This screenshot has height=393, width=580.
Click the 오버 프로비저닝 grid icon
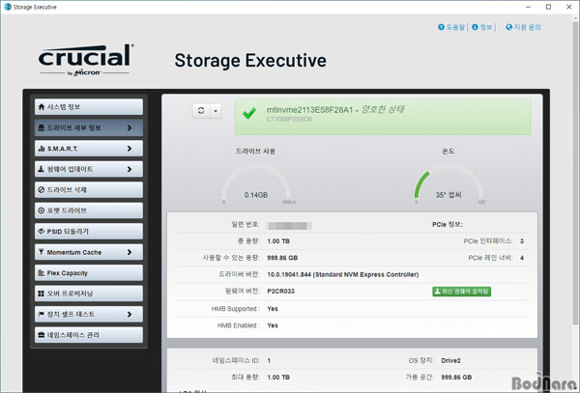pos(42,294)
